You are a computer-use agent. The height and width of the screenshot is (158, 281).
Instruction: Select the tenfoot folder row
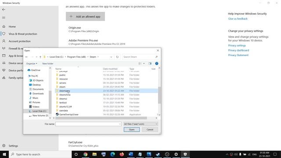[106, 103]
